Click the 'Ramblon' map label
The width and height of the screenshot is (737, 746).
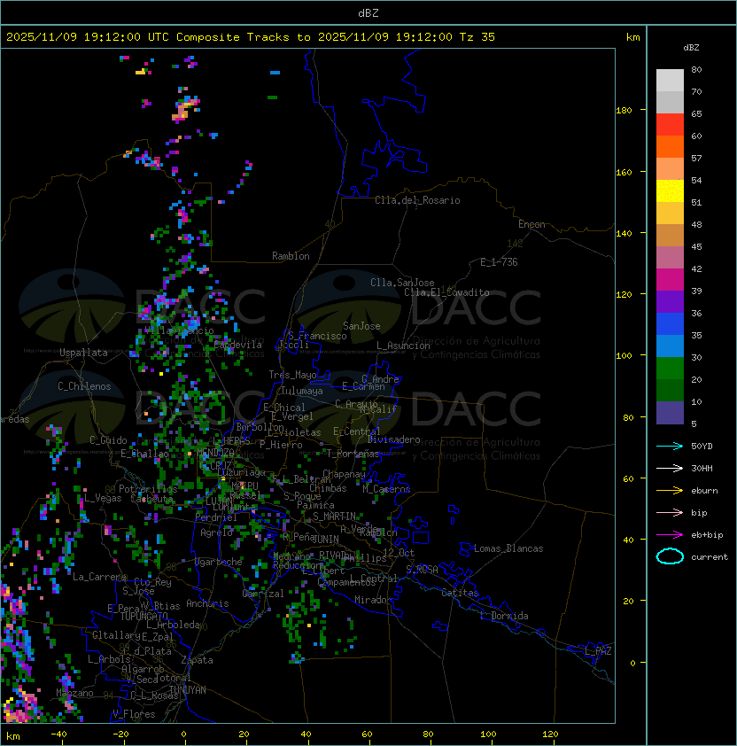(291, 256)
